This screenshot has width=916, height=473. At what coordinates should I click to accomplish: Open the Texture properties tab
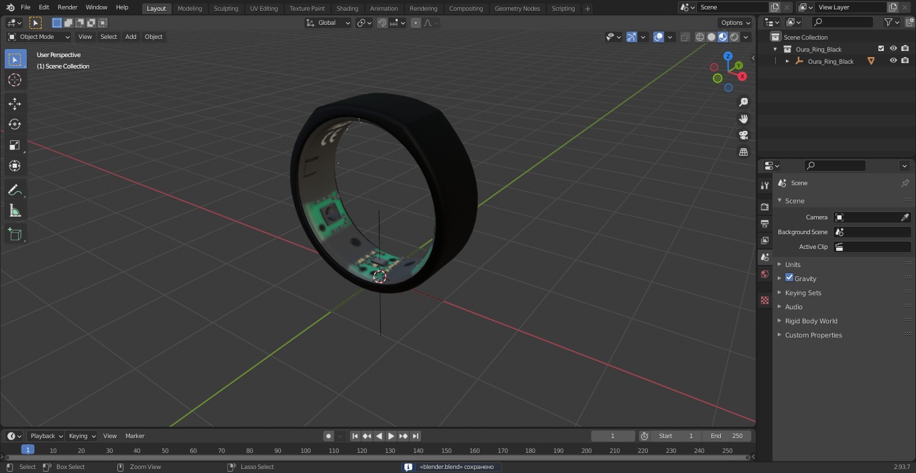point(764,300)
